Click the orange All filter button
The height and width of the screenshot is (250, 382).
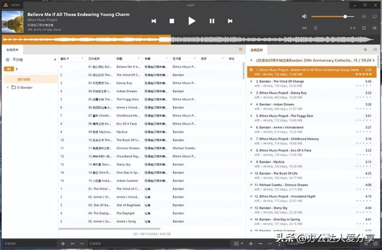point(9,69)
